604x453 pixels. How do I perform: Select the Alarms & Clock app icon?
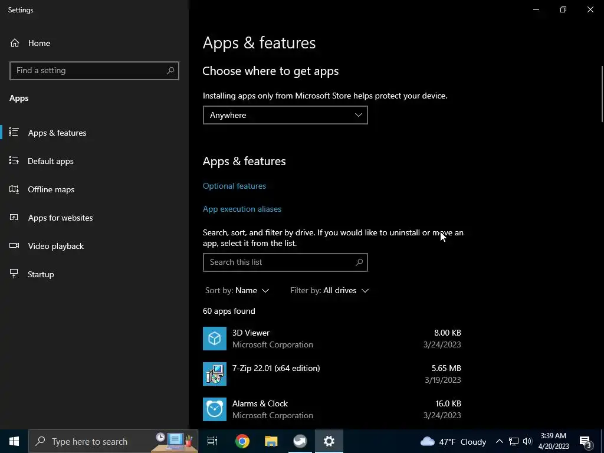pos(215,409)
